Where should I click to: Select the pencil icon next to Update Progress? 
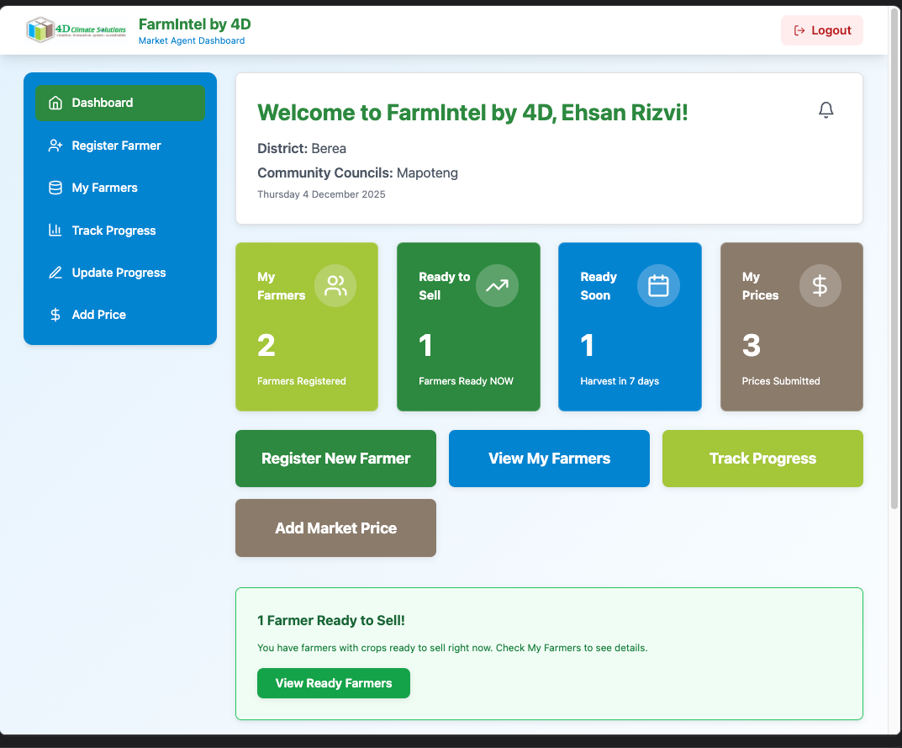(x=55, y=272)
